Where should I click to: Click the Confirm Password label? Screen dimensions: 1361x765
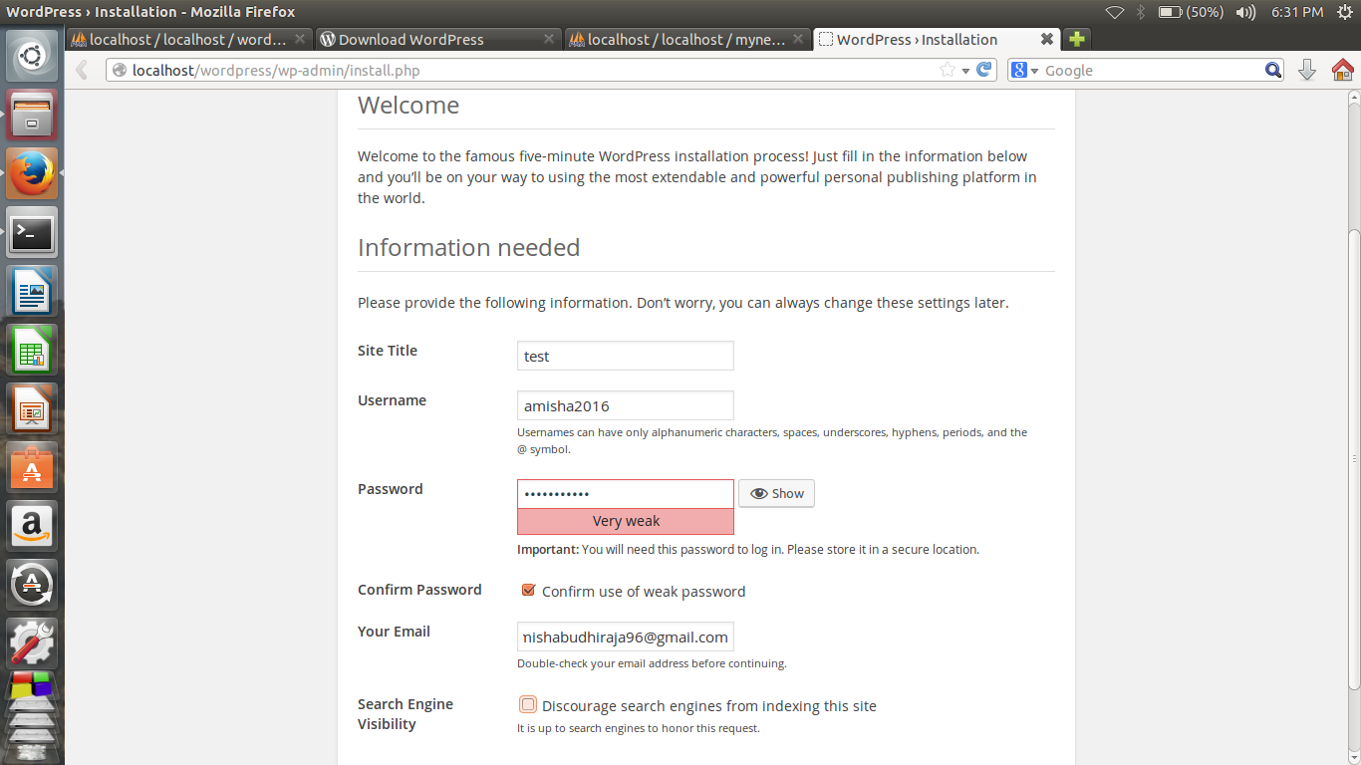click(x=419, y=590)
